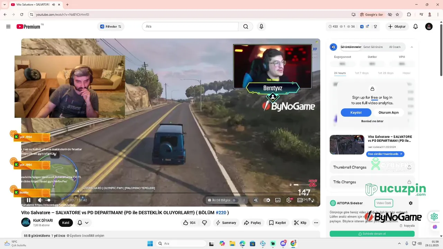
Task: Open KicK DİYARI channel avatar
Action: pyautogui.click(x=26, y=222)
